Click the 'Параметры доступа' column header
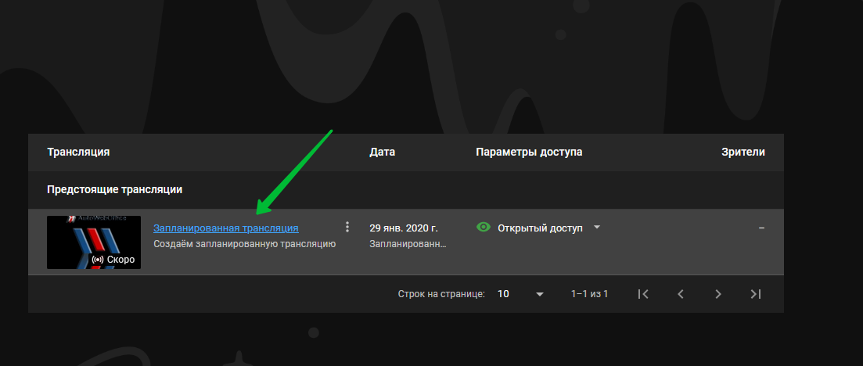863x366 pixels. click(529, 152)
